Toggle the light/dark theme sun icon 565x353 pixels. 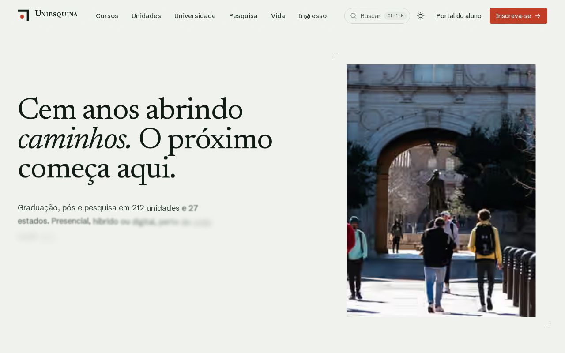click(x=421, y=16)
